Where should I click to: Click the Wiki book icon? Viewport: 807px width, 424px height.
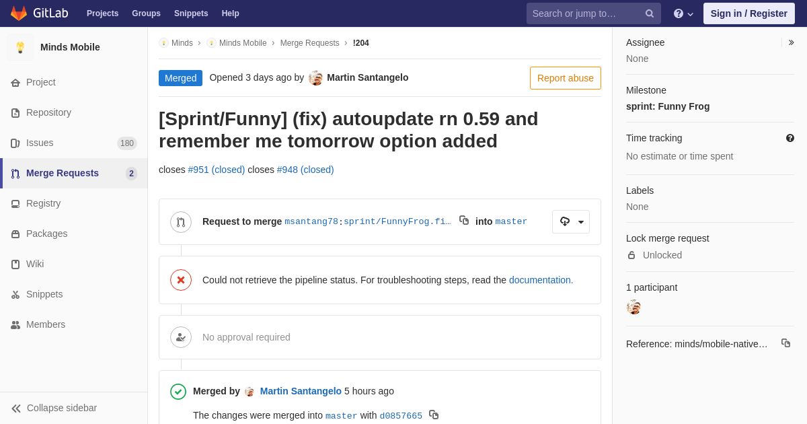(x=15, y=264)
